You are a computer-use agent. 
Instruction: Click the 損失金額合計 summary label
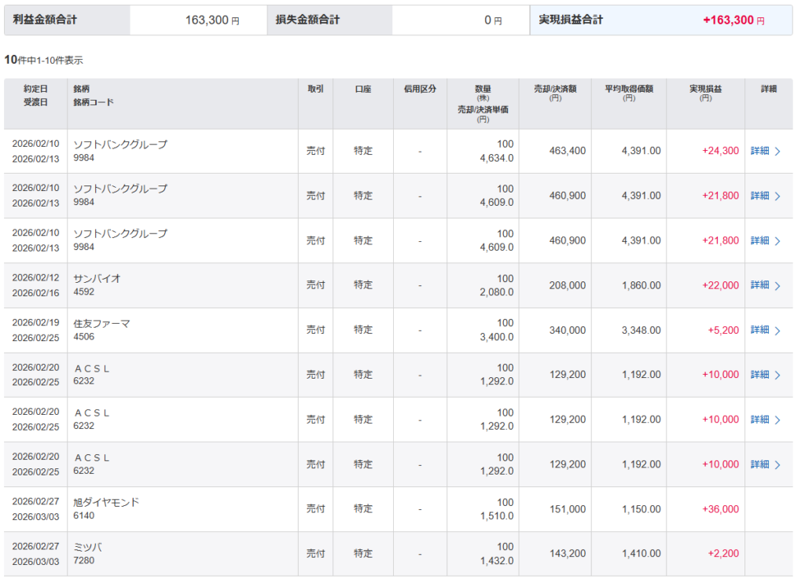click(307, 20)
